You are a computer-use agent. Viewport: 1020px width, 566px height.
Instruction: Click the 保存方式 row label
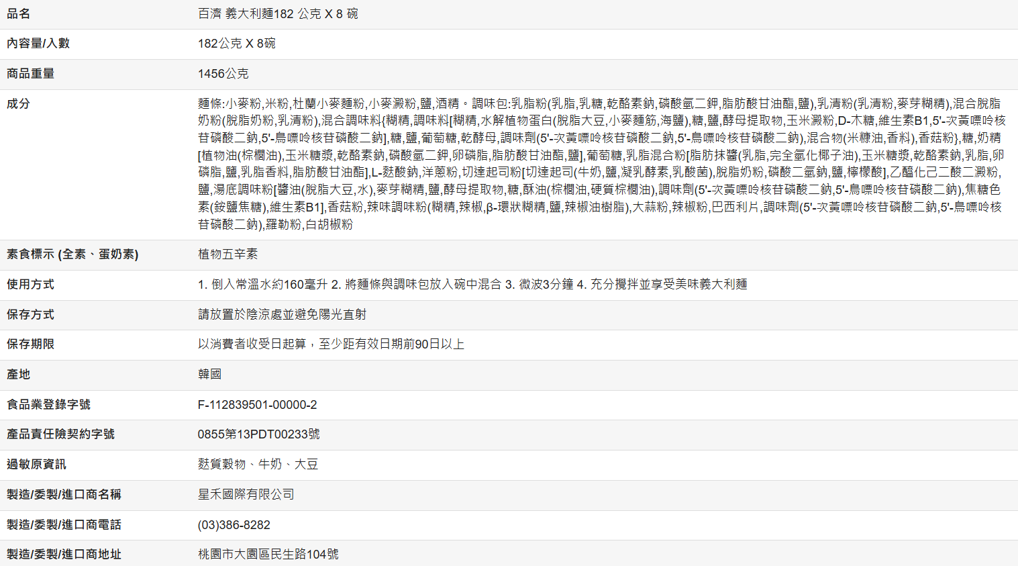30,315
